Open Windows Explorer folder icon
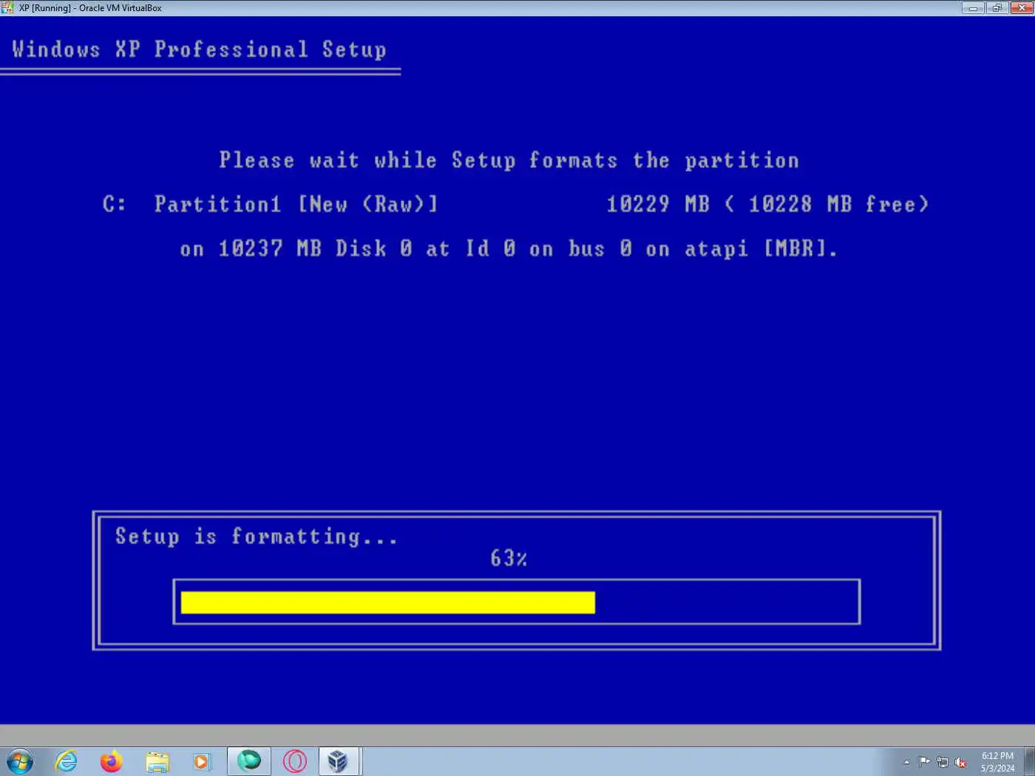The image size is (1035, 776). coord(157,761)
